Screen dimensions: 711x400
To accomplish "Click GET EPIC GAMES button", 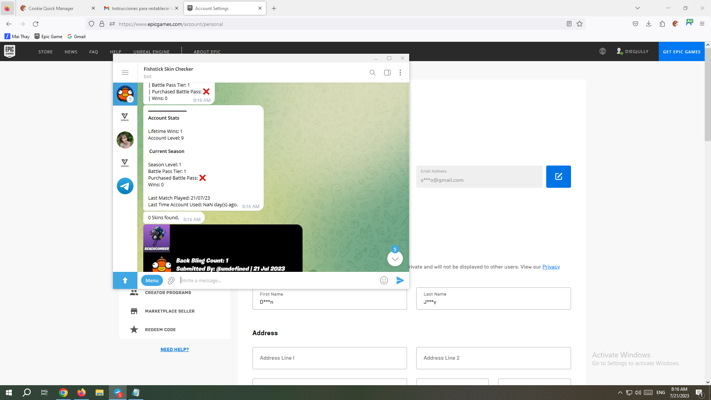I will pyautogui.click(x=681, y=51).
